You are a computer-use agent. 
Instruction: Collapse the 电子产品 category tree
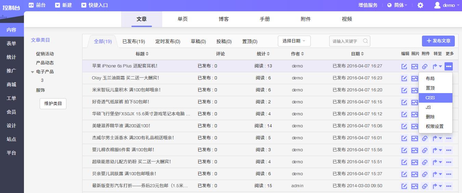[33, 72]
